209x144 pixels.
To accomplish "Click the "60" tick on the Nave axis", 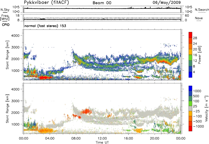I will [187, 16].
